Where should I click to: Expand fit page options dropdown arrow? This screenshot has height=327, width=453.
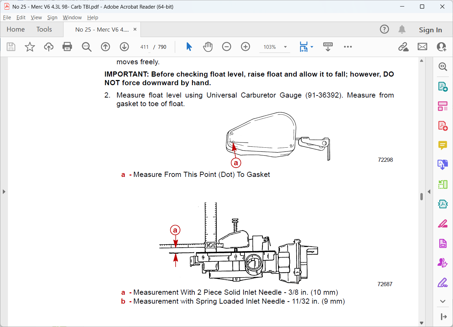tap(312, 47)
